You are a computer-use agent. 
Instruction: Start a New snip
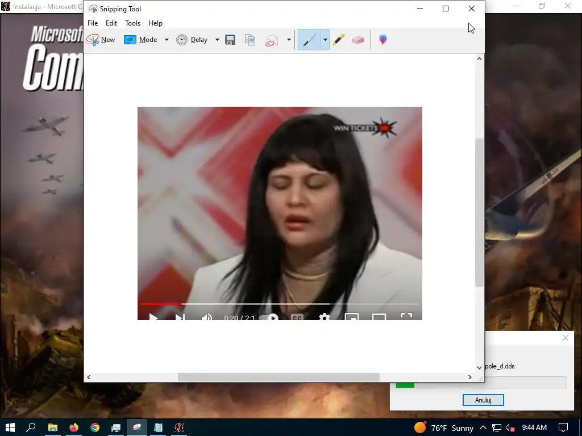click(101, 40)
